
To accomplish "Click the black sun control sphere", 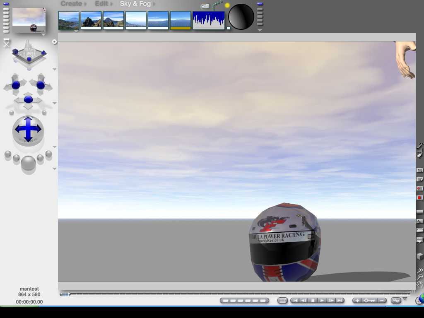I will tap(241, 17).
